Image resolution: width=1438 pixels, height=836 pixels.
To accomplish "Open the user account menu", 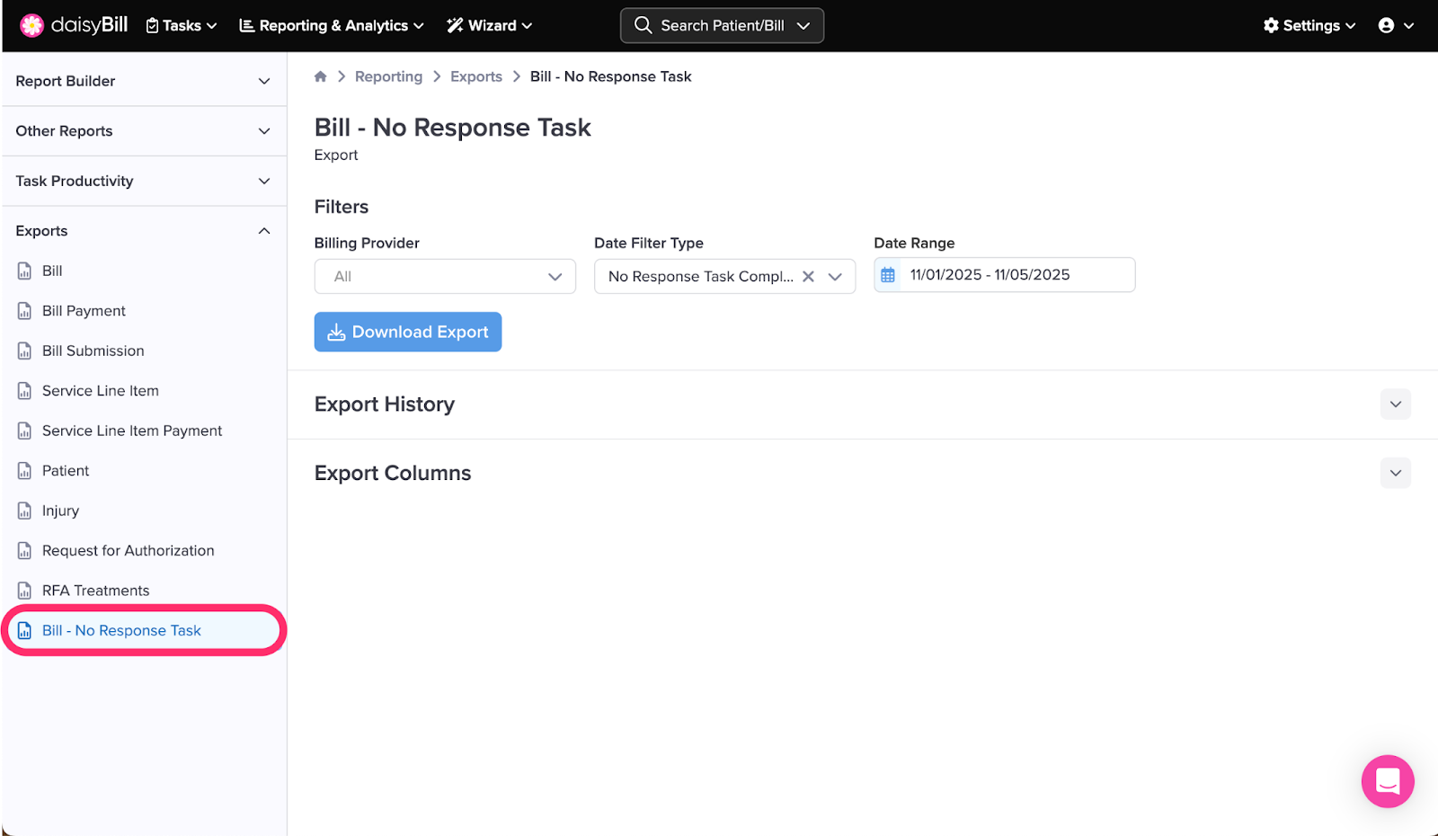I will [1396, 25].
